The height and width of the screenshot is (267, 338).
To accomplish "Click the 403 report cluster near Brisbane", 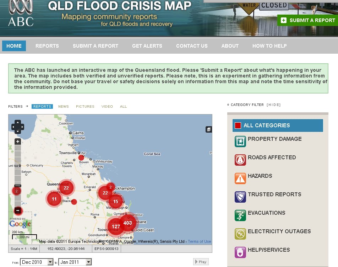I will coord(127,223).
